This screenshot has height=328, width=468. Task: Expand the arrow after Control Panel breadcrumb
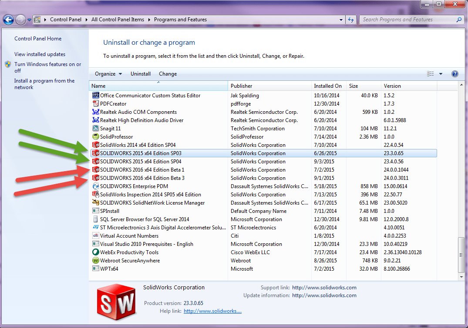coord(86,20)
